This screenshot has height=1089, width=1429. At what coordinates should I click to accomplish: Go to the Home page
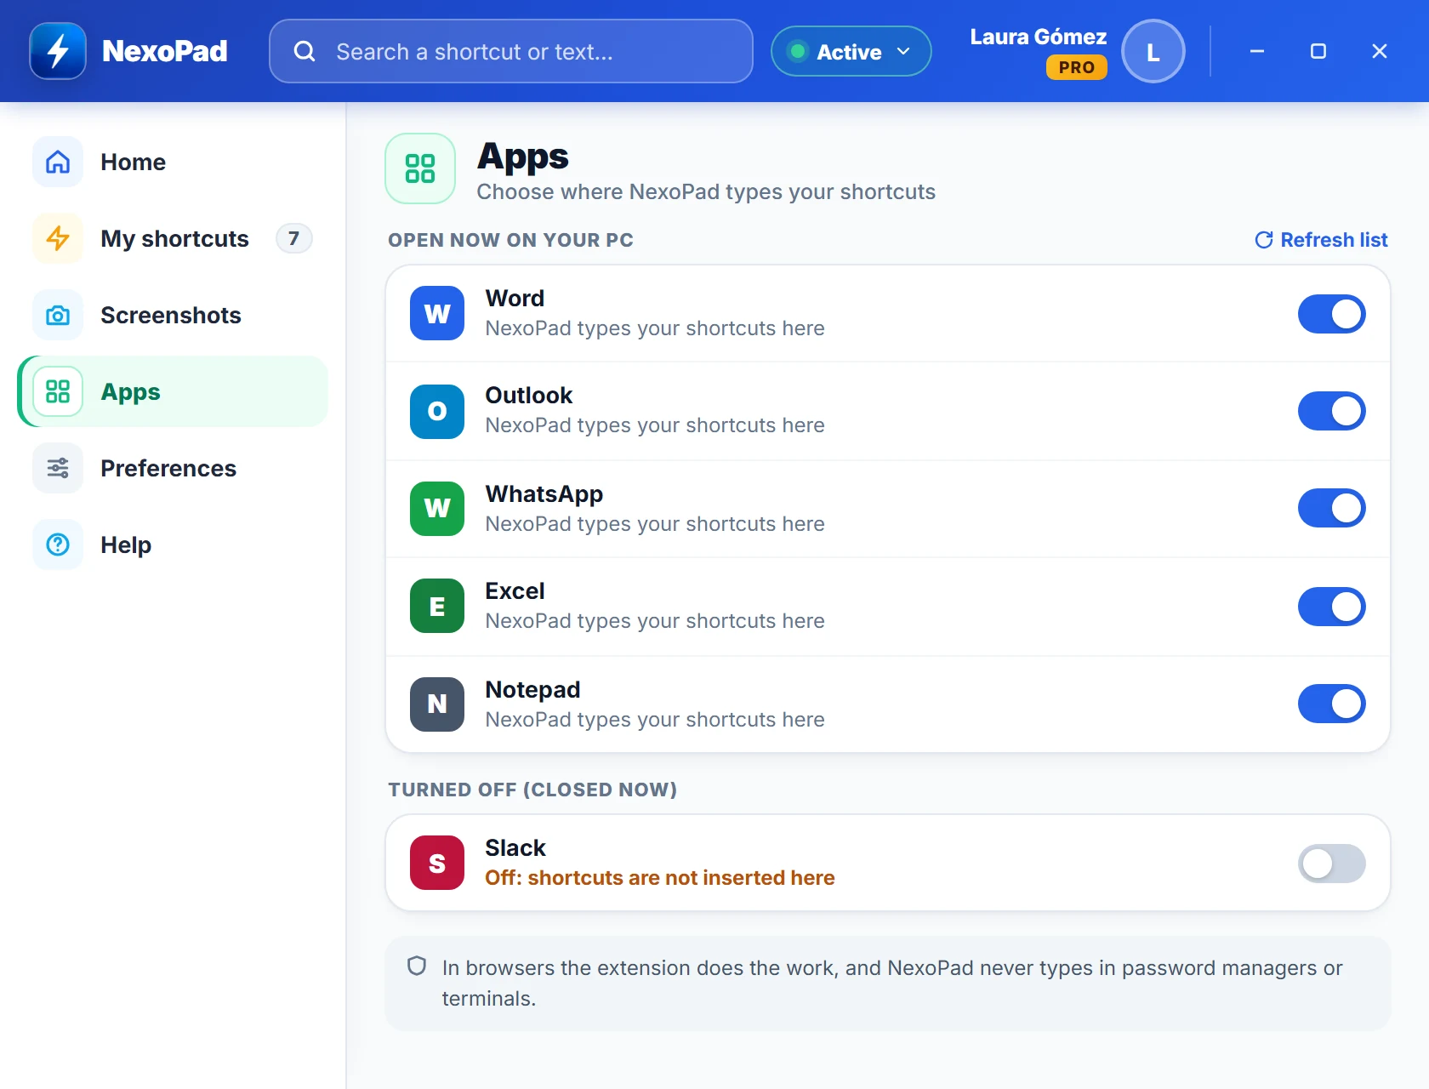coord(173,162)
